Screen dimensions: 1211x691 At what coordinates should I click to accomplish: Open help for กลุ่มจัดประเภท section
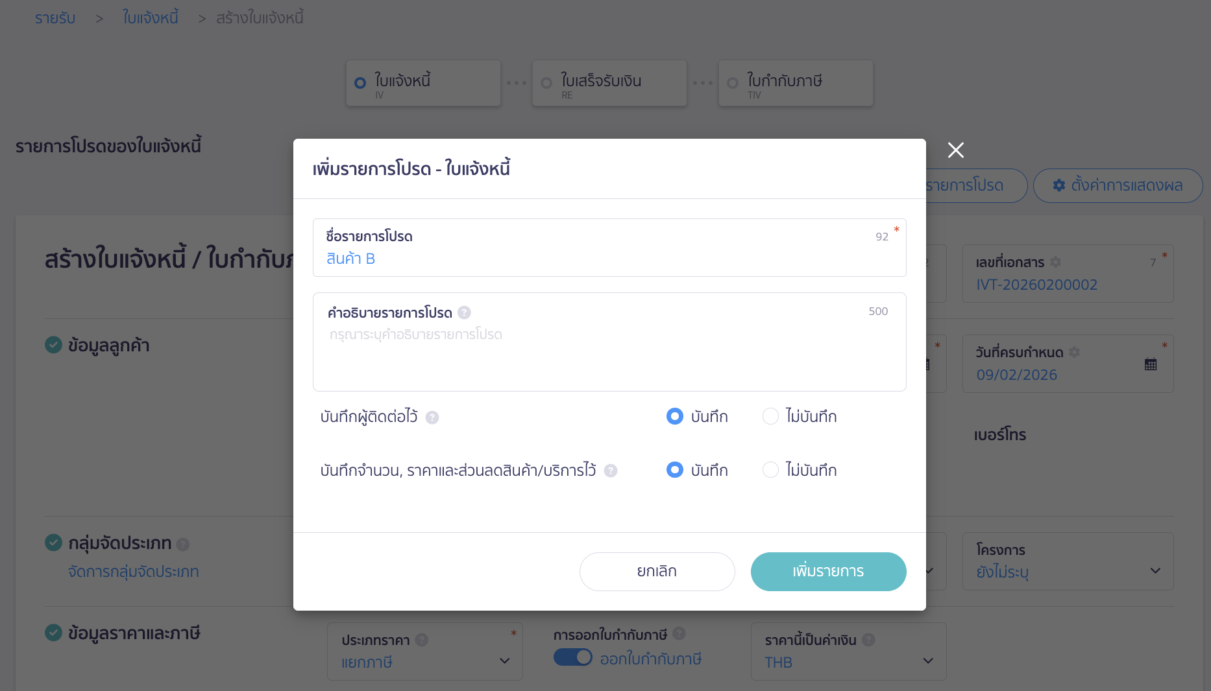(x=182, y=544)
